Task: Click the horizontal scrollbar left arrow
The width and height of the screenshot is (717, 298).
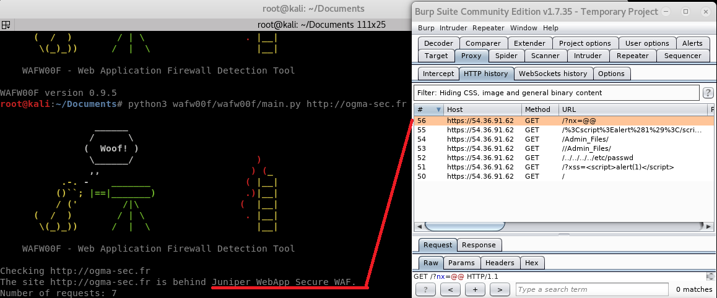Action: [419, 226]
